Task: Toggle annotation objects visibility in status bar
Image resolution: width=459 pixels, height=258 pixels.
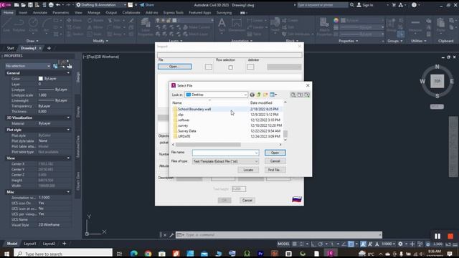Action: [364, 244]
